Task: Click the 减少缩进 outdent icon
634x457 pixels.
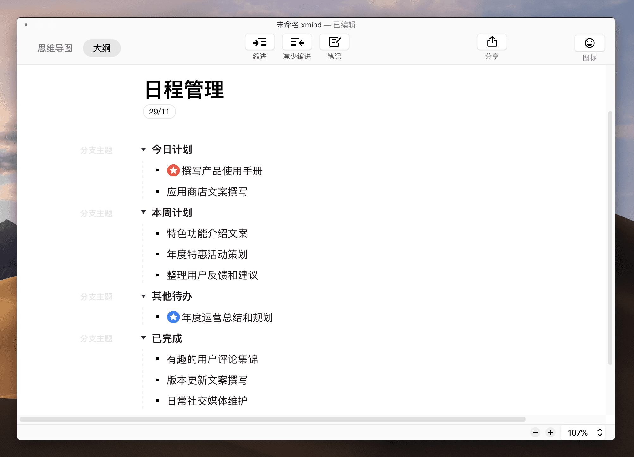Action: 297,42
